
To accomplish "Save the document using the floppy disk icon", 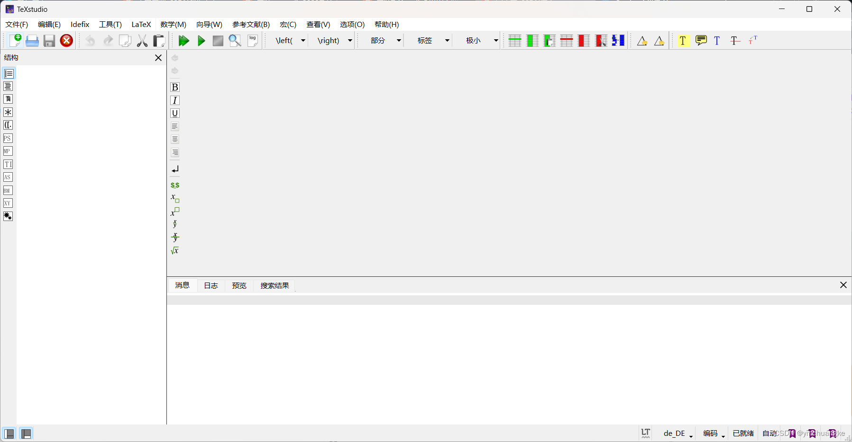I will click(49, 41).
